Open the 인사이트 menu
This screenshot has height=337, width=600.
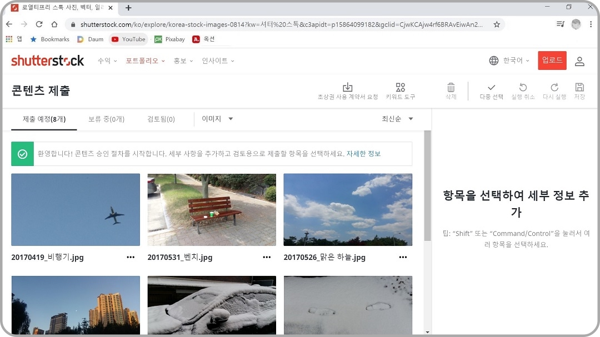tap(214, 61)
